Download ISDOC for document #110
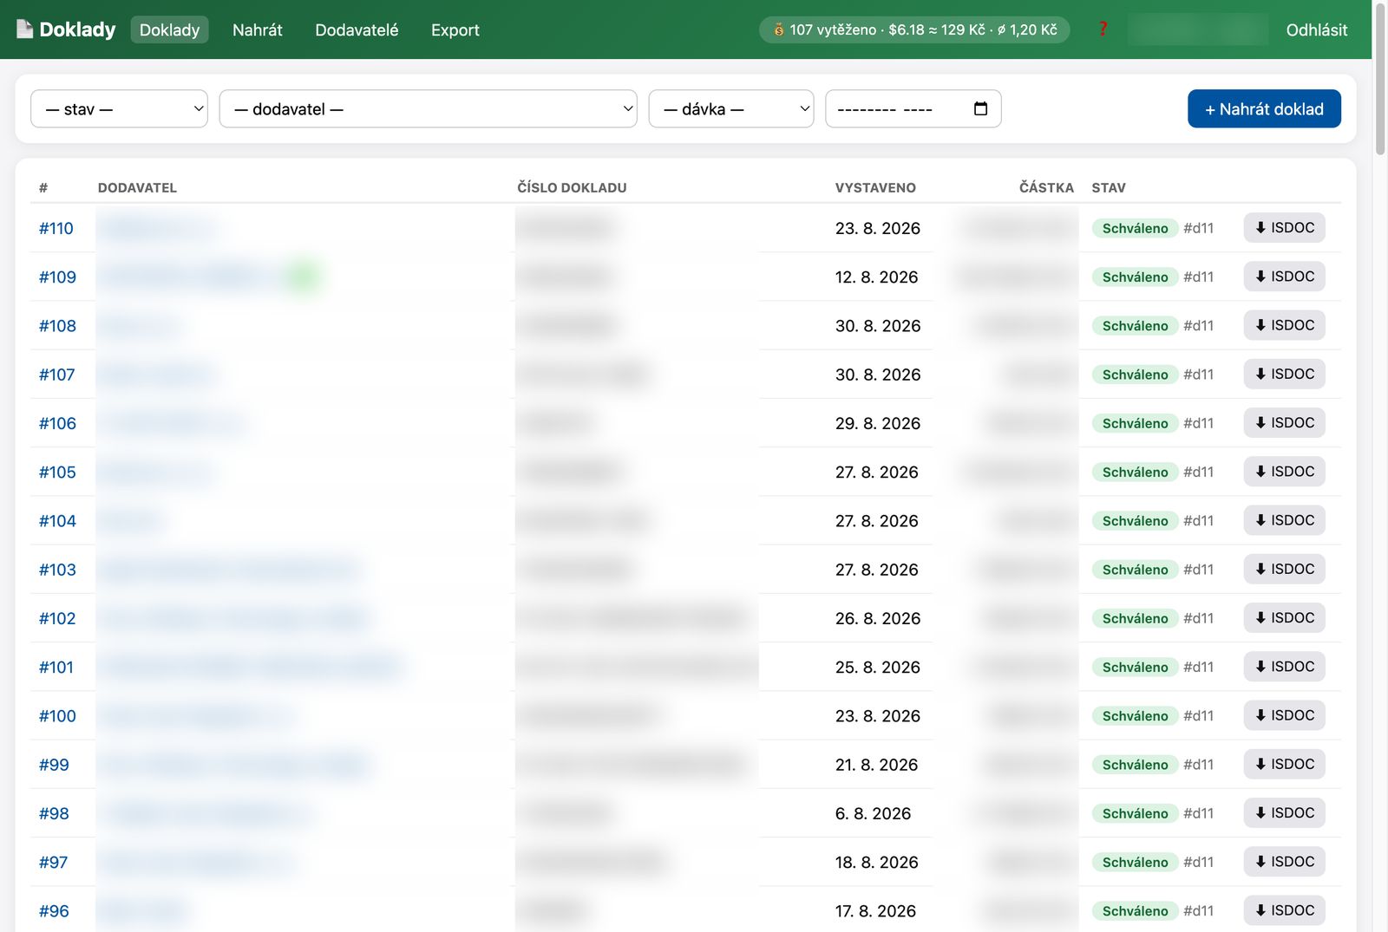 click(1284, 228)
